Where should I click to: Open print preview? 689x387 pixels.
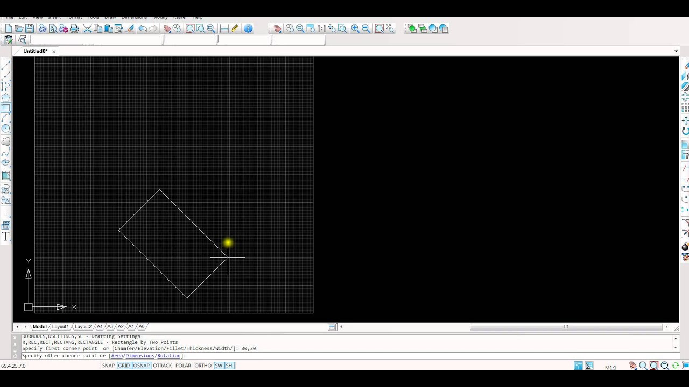(53, 28)
